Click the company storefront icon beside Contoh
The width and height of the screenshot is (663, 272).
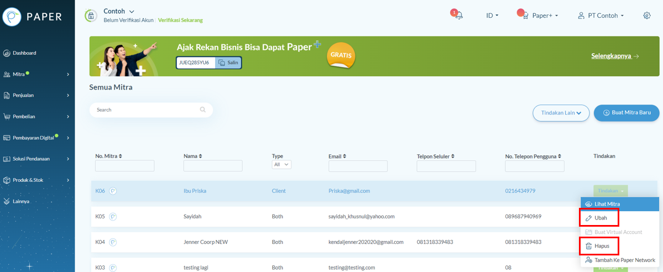click(91, 15)
